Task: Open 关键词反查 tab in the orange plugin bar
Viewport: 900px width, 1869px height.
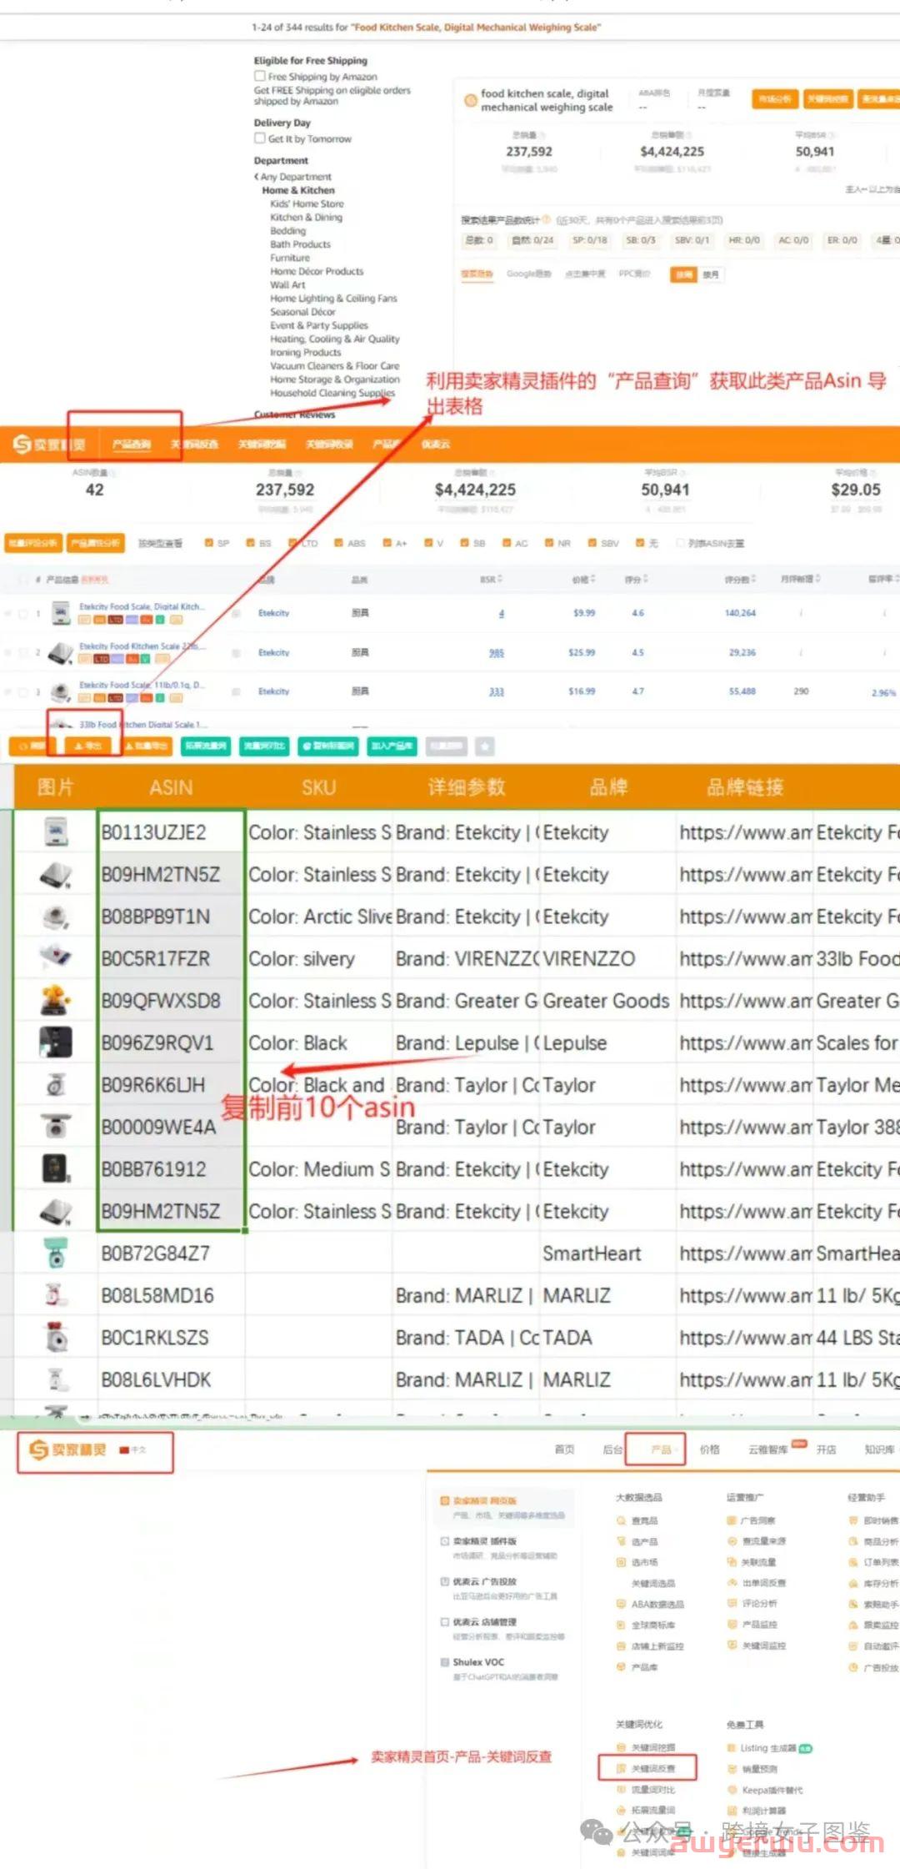Action: 194,445
